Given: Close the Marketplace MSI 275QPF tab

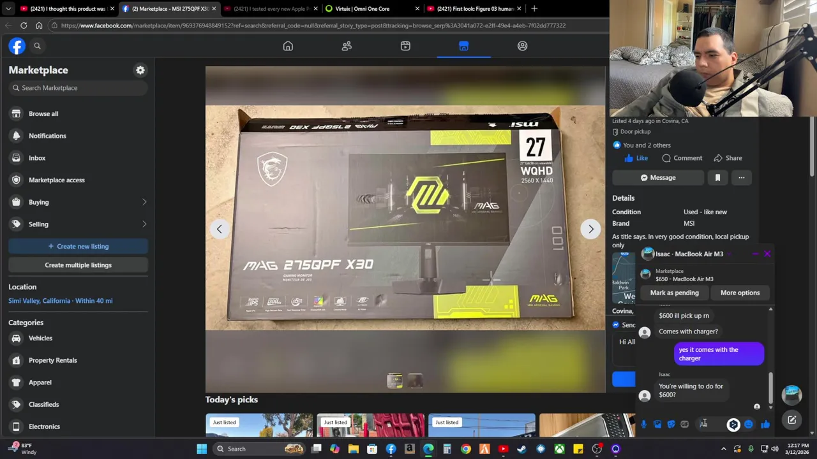Looking at the screenshot, I should tap(213, 9).
